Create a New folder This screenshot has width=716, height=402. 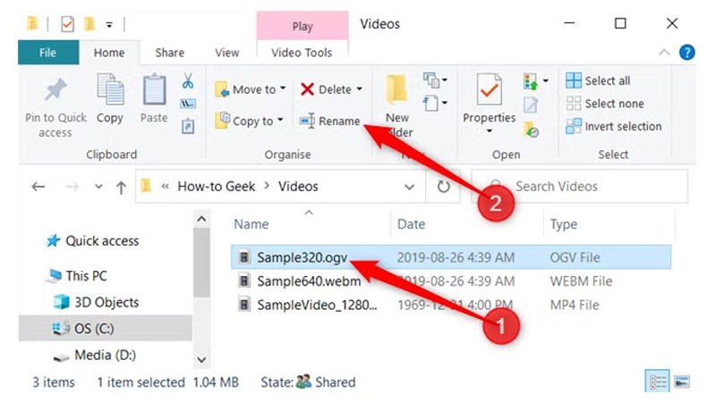(397, 106)
